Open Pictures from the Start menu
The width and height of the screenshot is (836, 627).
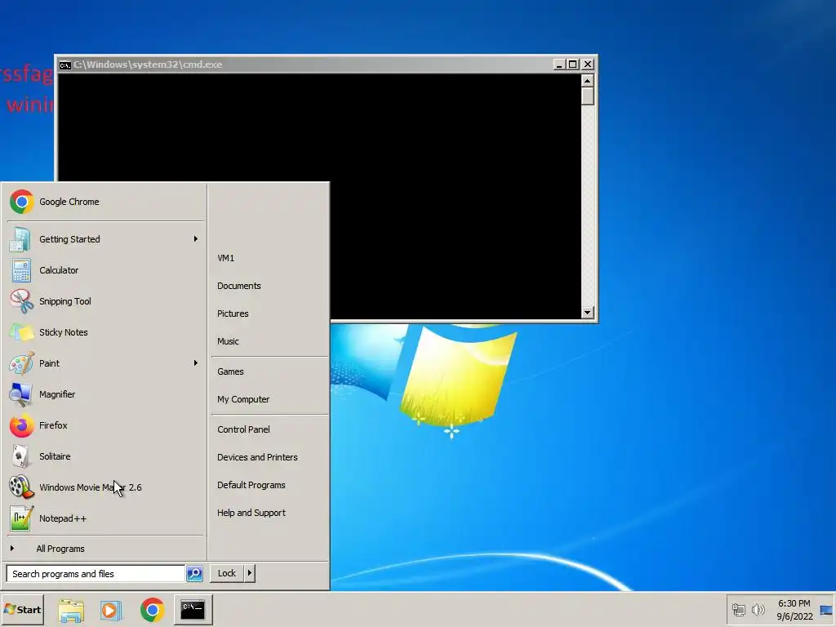[x=233, y=313]
